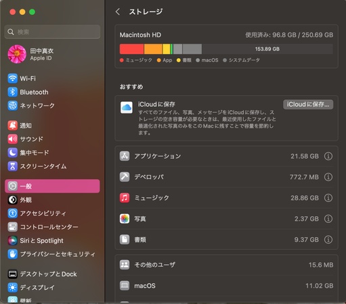Show info for アプリケーション storage
This screenshot has width=346, height=304.
click(x=328, y=156)
